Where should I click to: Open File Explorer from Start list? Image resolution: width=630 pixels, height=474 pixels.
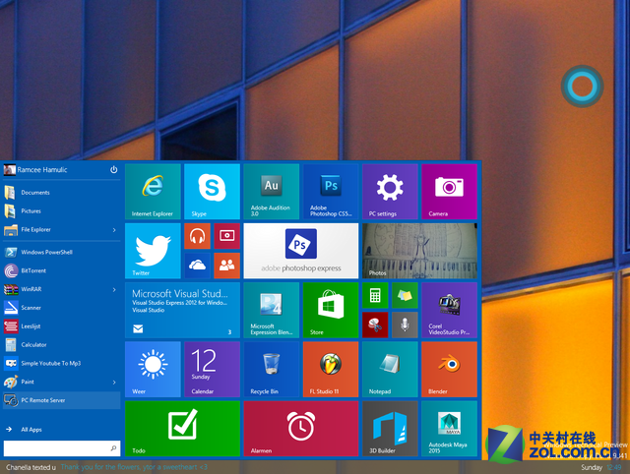(x=61, y=229)
